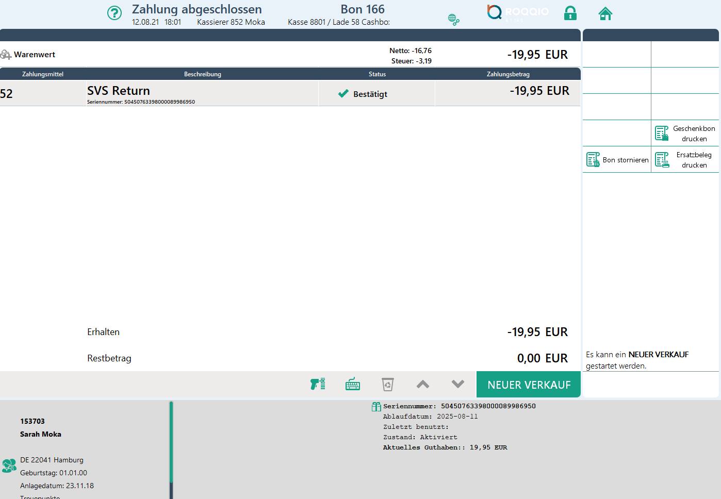721x499 pixels.
Task: Lock the register with padlock icon
Action: 570,13
